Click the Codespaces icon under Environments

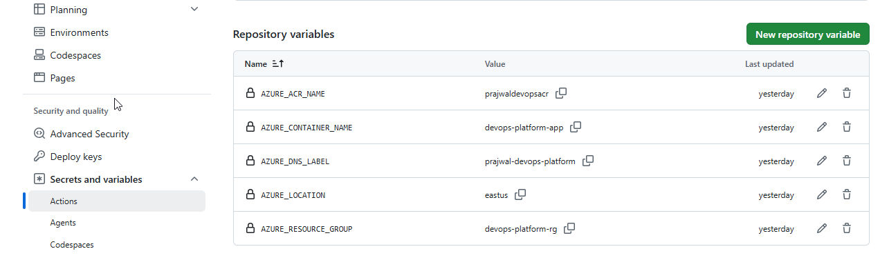click(x=39, y=55)
